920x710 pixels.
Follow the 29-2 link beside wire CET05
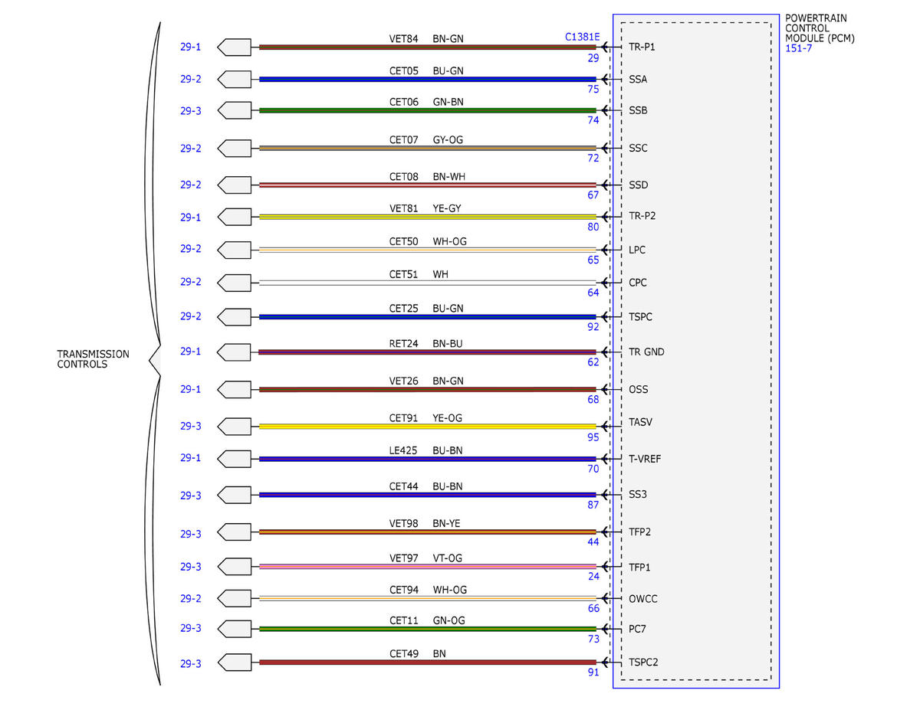(191, 79)
